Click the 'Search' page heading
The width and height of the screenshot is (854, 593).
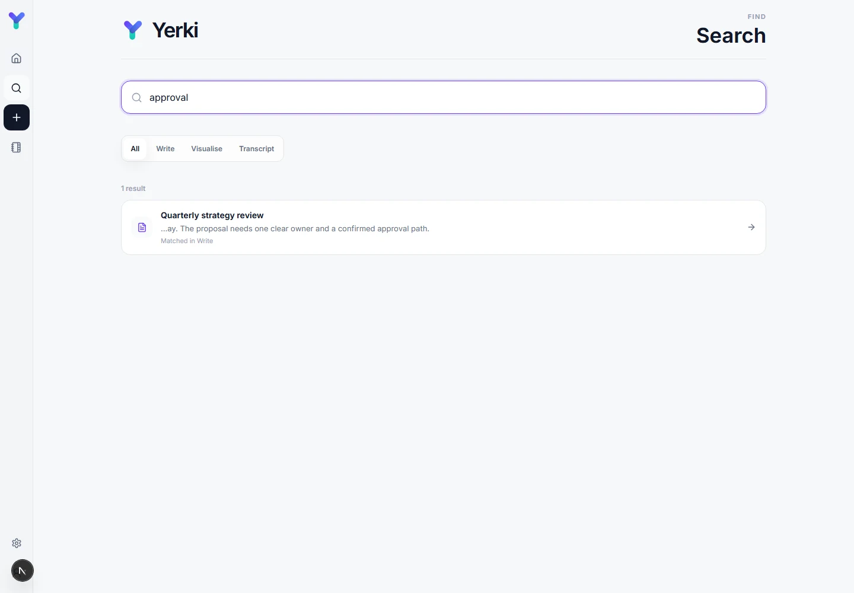(x=731, y=36)
